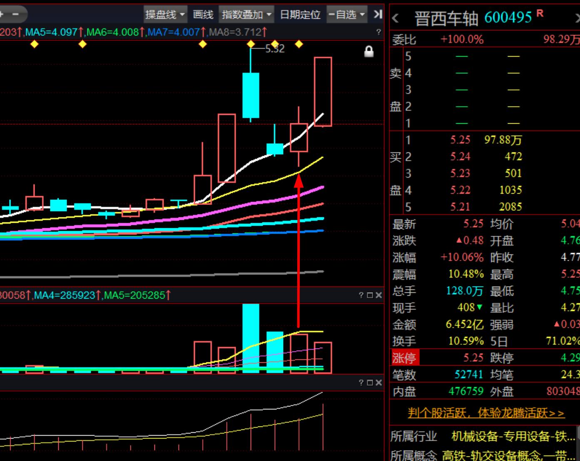This screenshot has width=580, height=461.
Task: Open the 判个股活跃 体验龙腾活跃 link
Action: tap(486, 413)
